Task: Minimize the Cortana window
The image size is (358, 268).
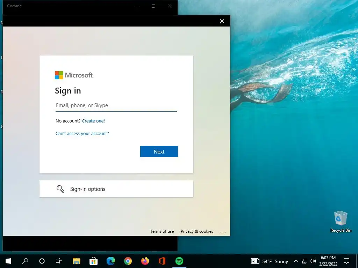Action: tap(137, 6)
